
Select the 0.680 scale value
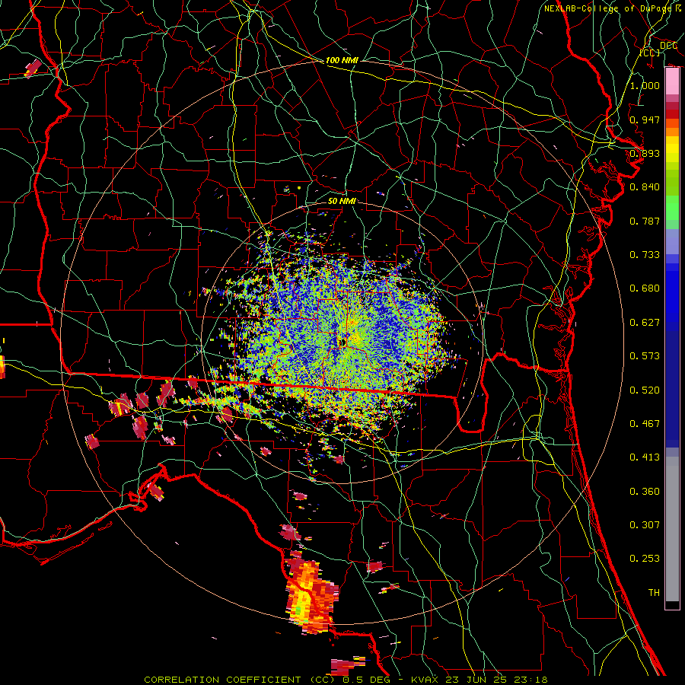point(645,288)
